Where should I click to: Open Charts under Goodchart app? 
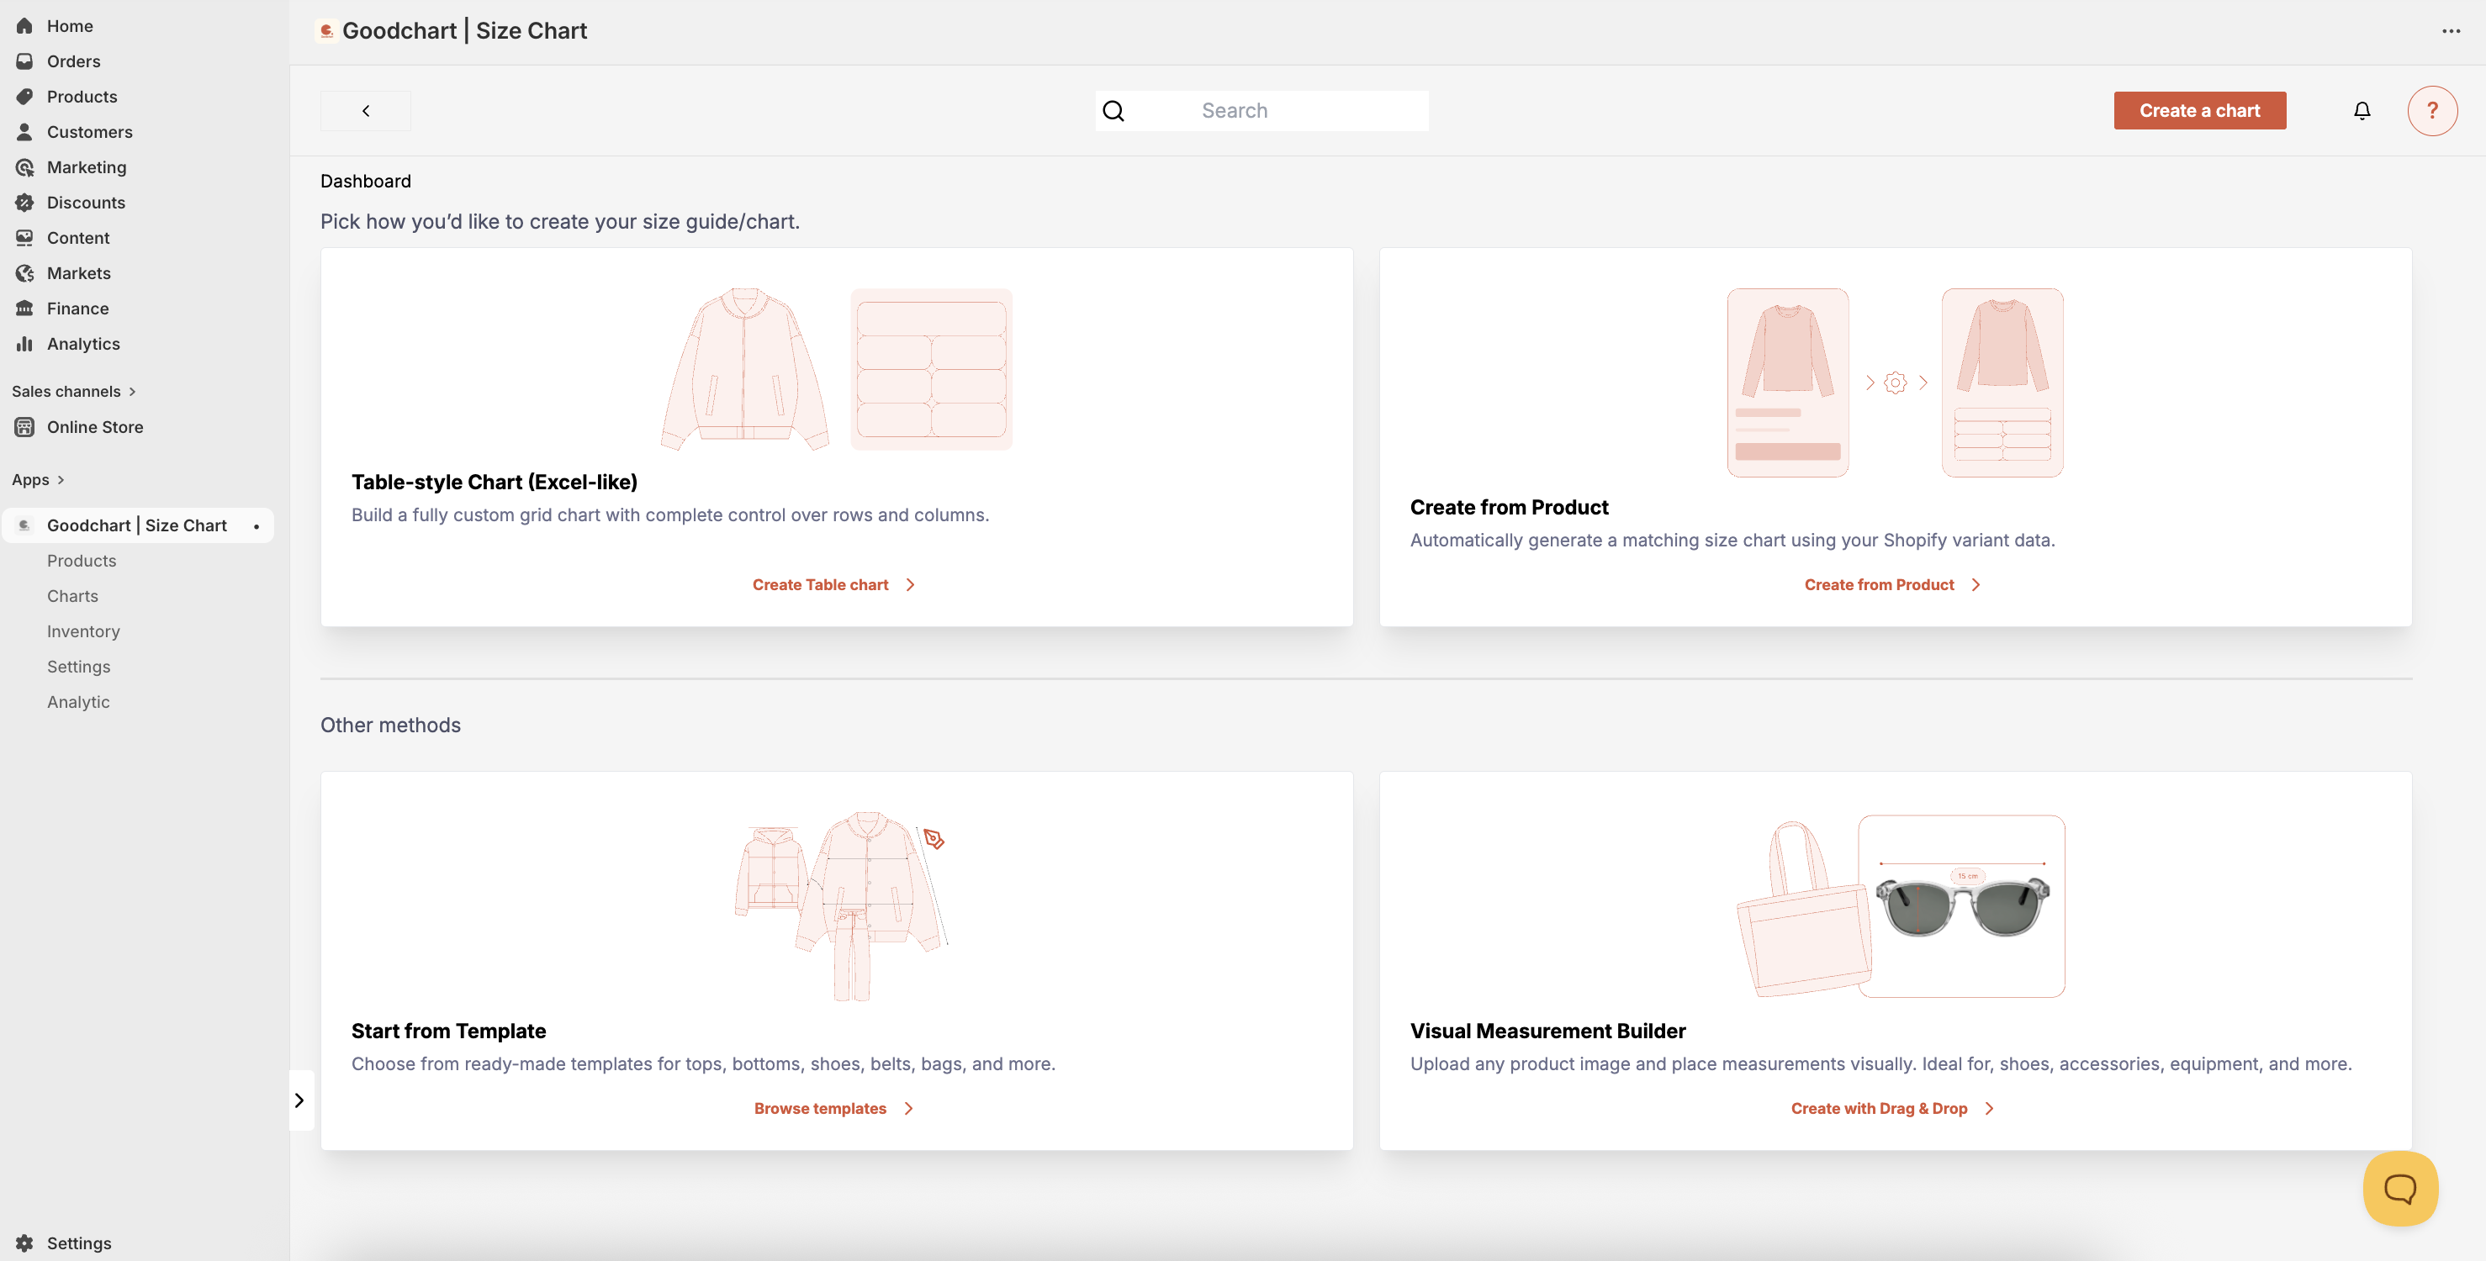pos(72,595)
